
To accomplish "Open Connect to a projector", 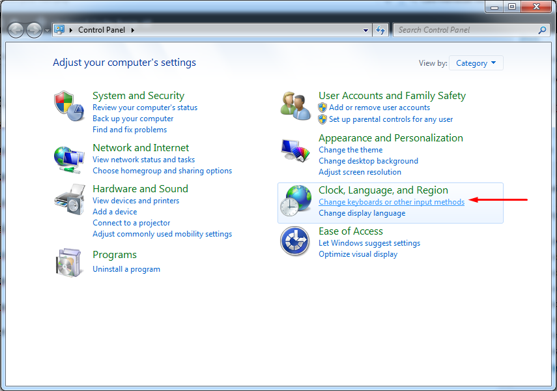I will click(132, 223).
